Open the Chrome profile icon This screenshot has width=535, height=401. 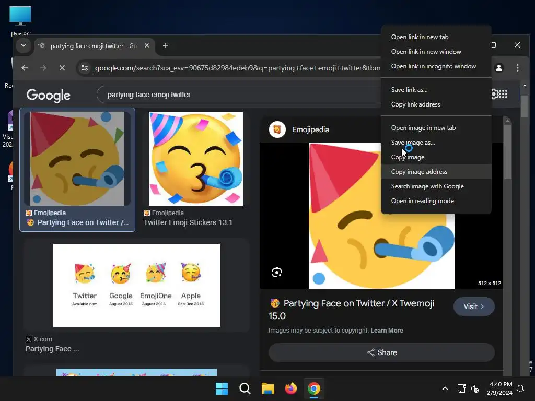[499, 68]
